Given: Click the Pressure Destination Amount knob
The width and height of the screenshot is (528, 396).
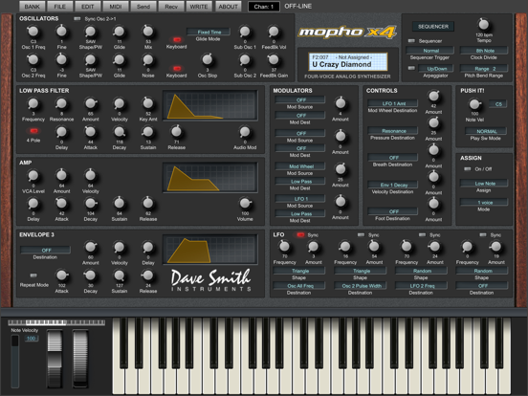Looking at the screenshot, I should point(433,123).
